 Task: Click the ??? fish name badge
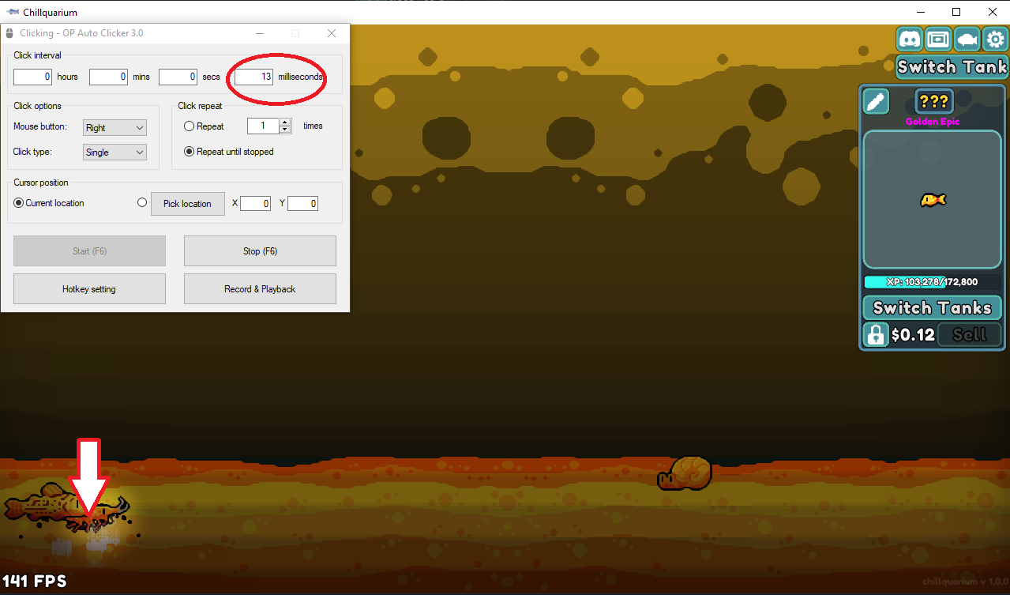coord(934,101)
